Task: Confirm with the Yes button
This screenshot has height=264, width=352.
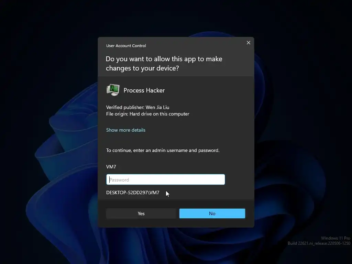Action: (x=141, y=213)
